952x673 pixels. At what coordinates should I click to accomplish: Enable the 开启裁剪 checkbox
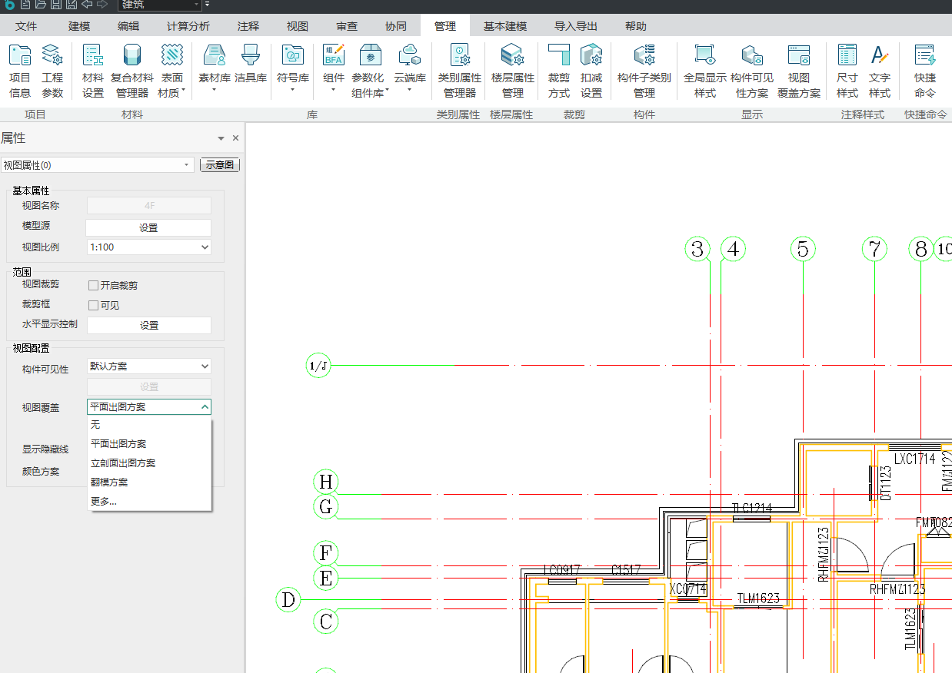click(x=94, y=286)
